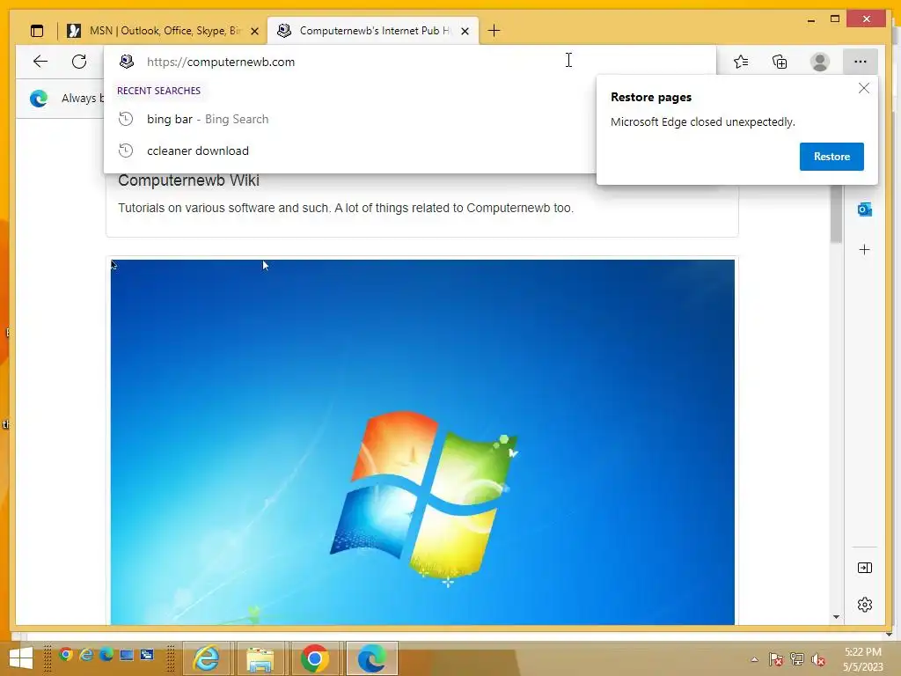Open Collections icon in toolbar
The height and width of the screenshot is (676, 901).
coord(780,62)
